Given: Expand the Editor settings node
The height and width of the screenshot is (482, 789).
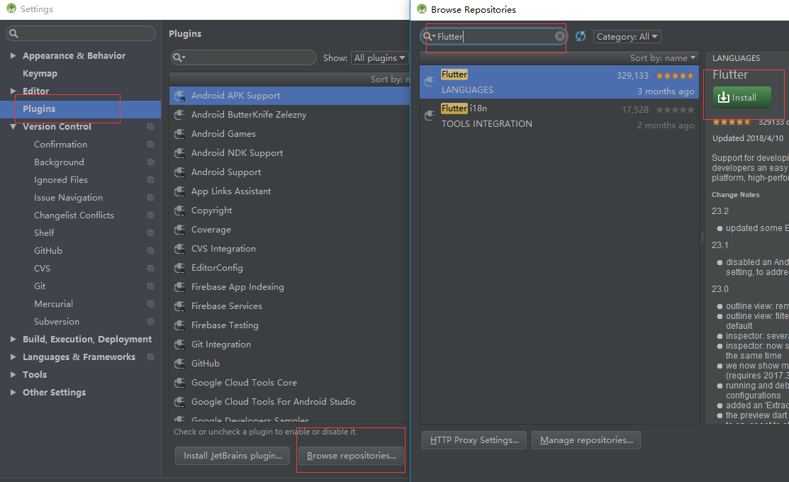Looking at the screenshot, I should tap(13, 91).
